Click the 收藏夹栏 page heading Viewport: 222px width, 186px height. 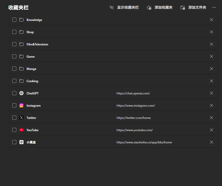(18, 7)
